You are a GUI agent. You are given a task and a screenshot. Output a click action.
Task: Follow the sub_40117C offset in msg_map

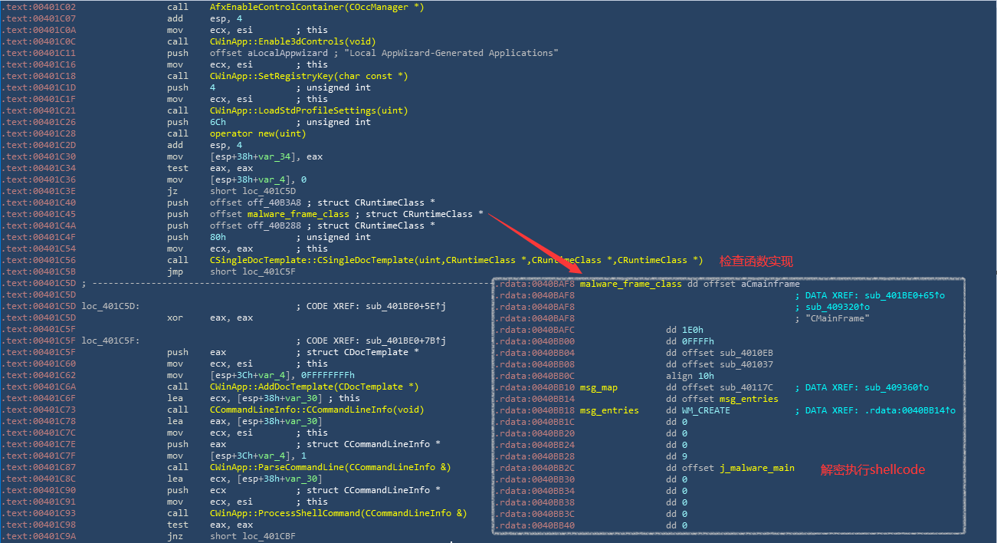point(746,387)
